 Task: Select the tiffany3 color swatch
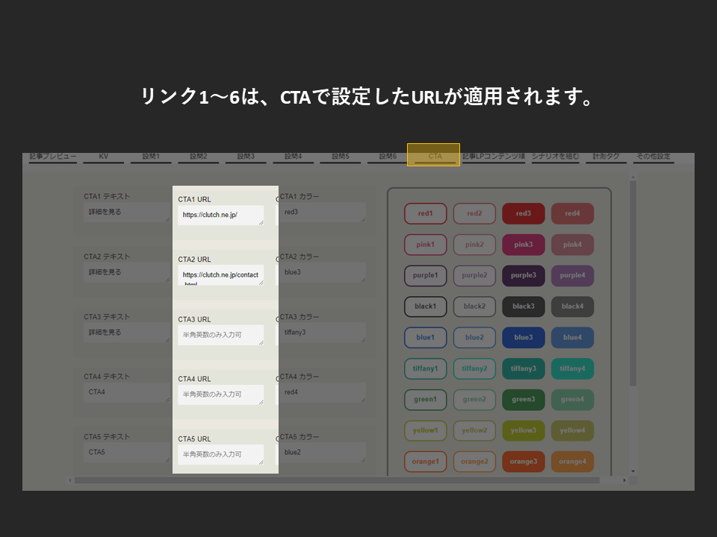(524, 368)
